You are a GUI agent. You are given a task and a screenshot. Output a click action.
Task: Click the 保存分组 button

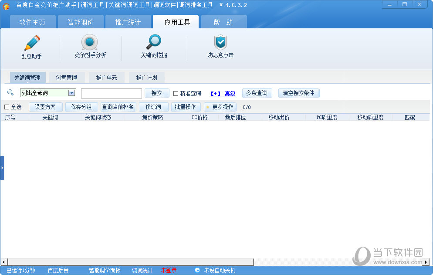point(81,107)
